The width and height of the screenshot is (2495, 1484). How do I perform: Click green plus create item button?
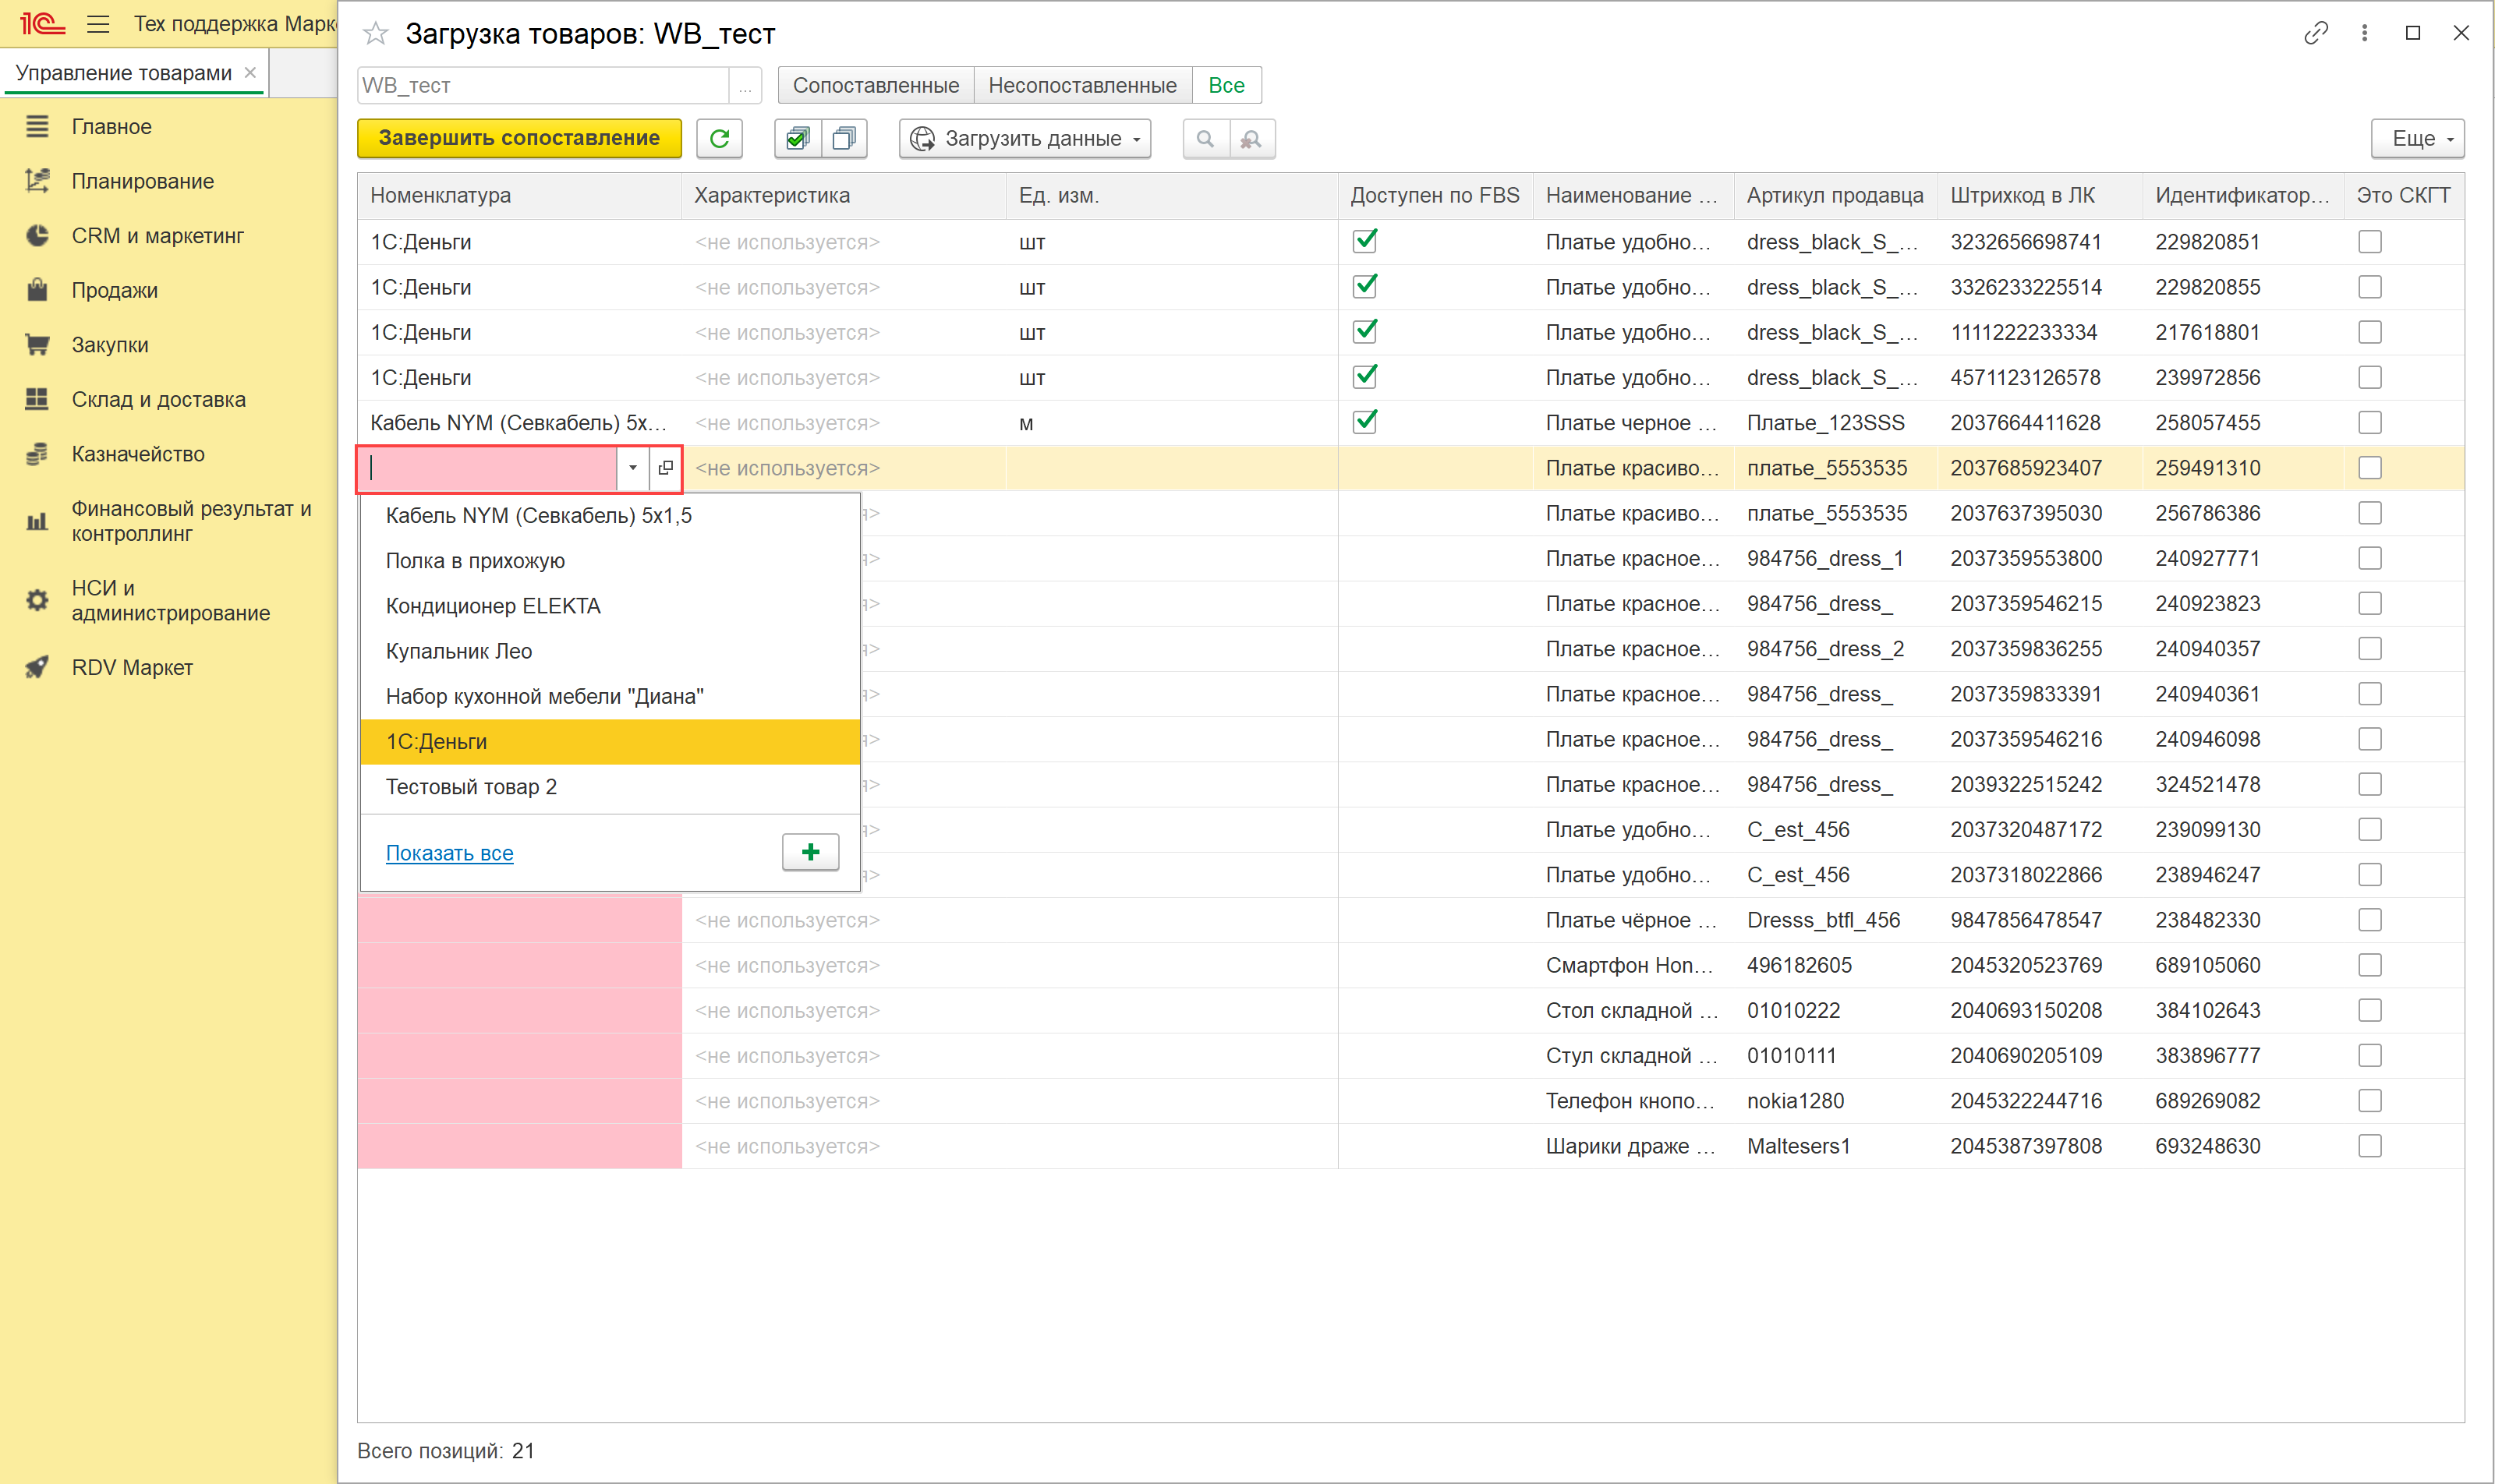point(810,852)
